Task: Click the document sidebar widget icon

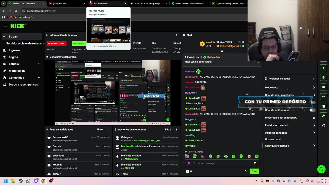Action: point(323,77)
